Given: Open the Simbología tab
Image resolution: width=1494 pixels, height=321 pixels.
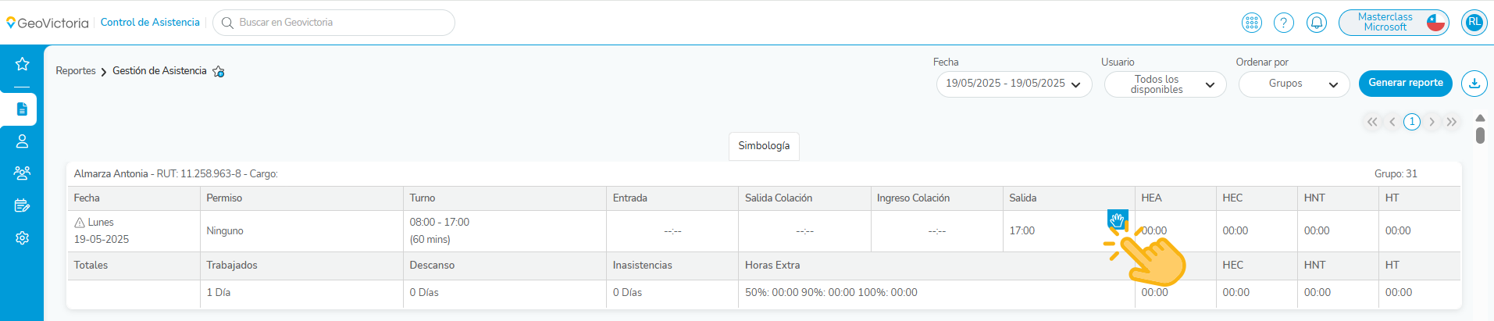Looking at the screenshot, I should (764, 146).
